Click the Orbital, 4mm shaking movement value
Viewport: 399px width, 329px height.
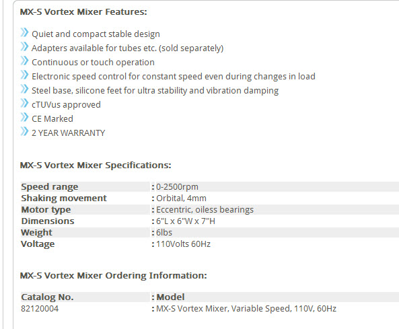181,198
